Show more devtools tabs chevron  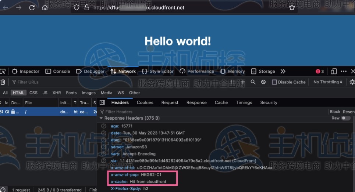283,71
